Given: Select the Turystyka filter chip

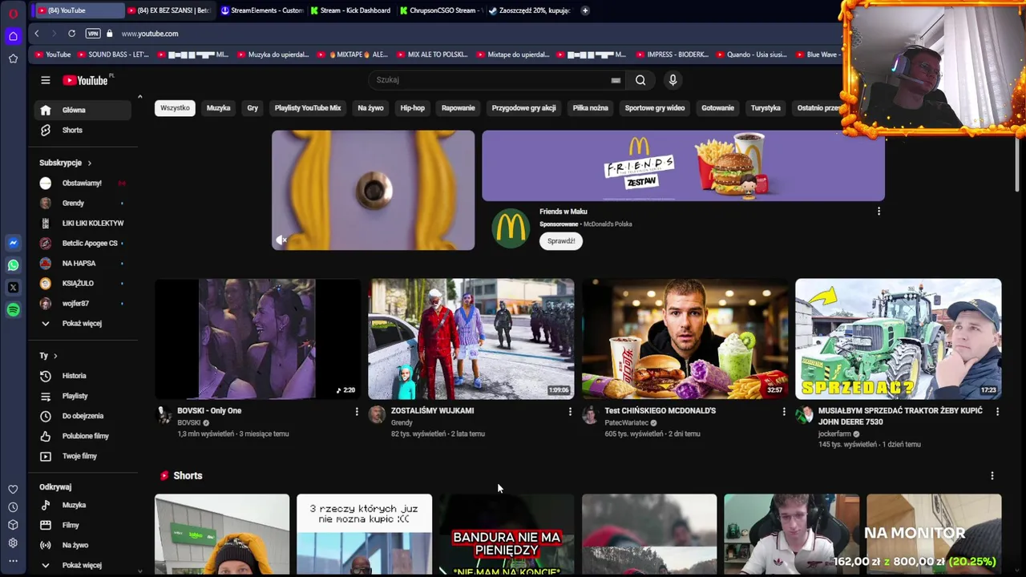Looking at the screenshot, I should tap(765, 108).
